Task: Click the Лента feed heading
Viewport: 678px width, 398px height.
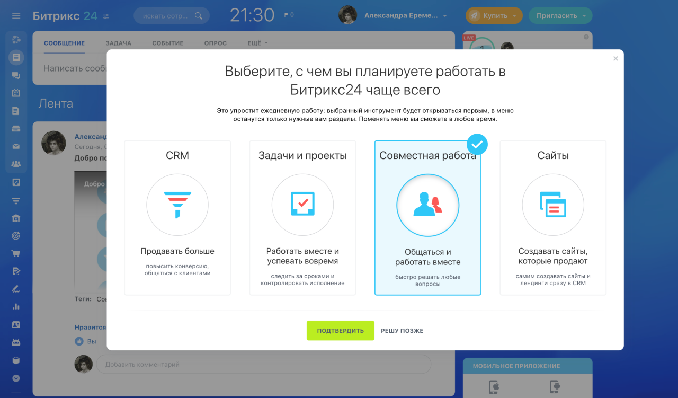Action: click(56, 103)
